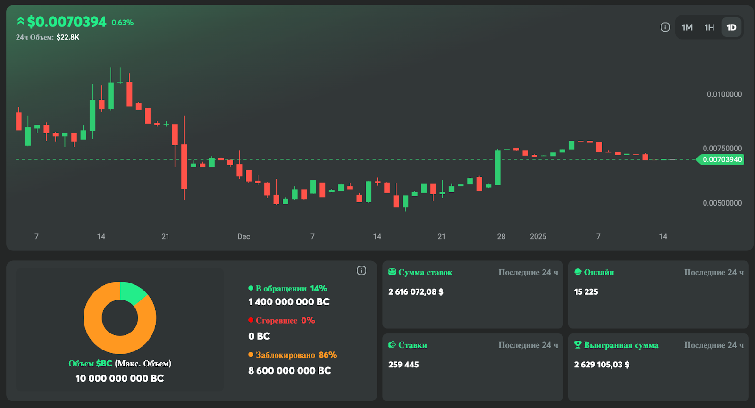
Task: Click the 2 616 072,08 $ value
Action: coord(416,292)
